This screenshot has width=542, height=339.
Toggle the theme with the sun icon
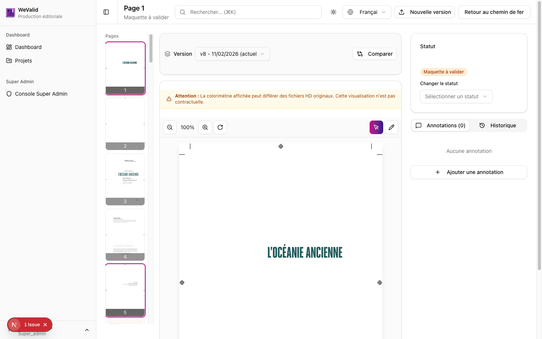pyautogui.click(x=333, y=12)
